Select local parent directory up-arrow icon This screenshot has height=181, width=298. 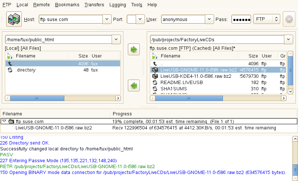pos(10,64)
